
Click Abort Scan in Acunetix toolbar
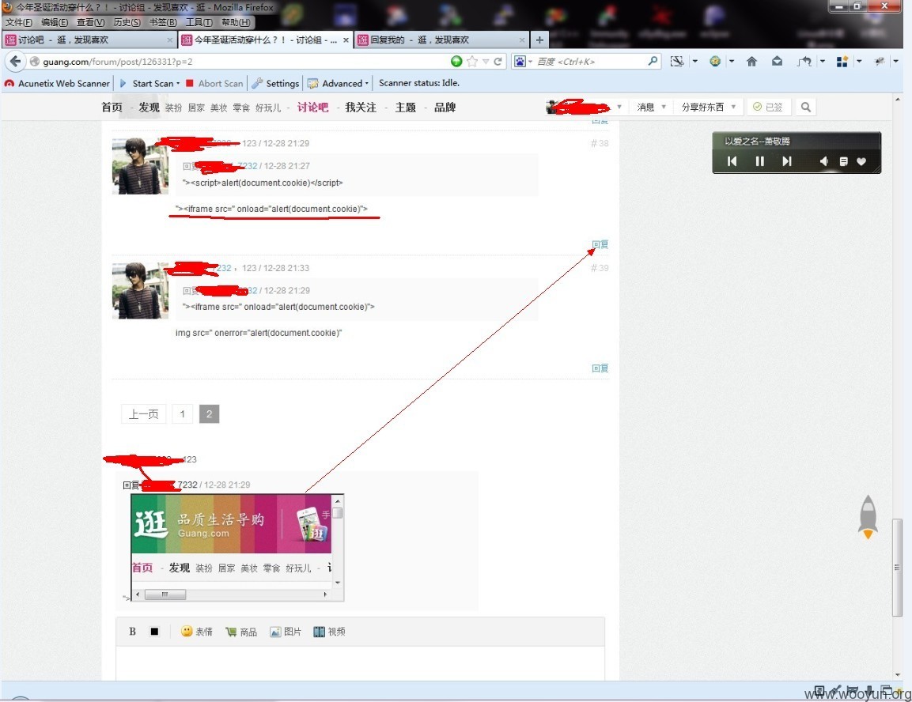pos(214,83)
